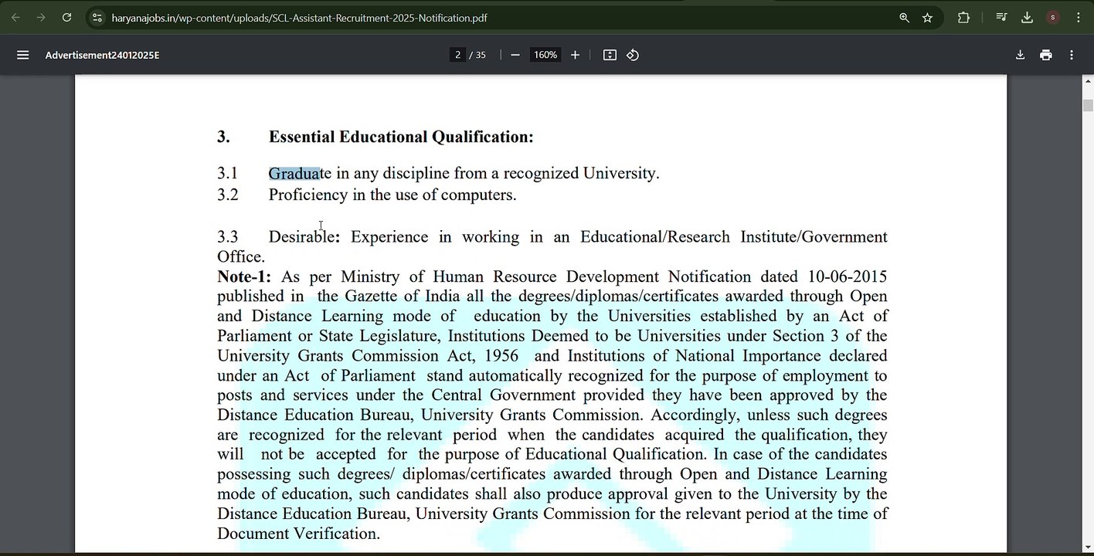Show Chrome downloads tray
Image resolution: width=1094 pixels, height=556 pixels.
[x=1027, y=18]
